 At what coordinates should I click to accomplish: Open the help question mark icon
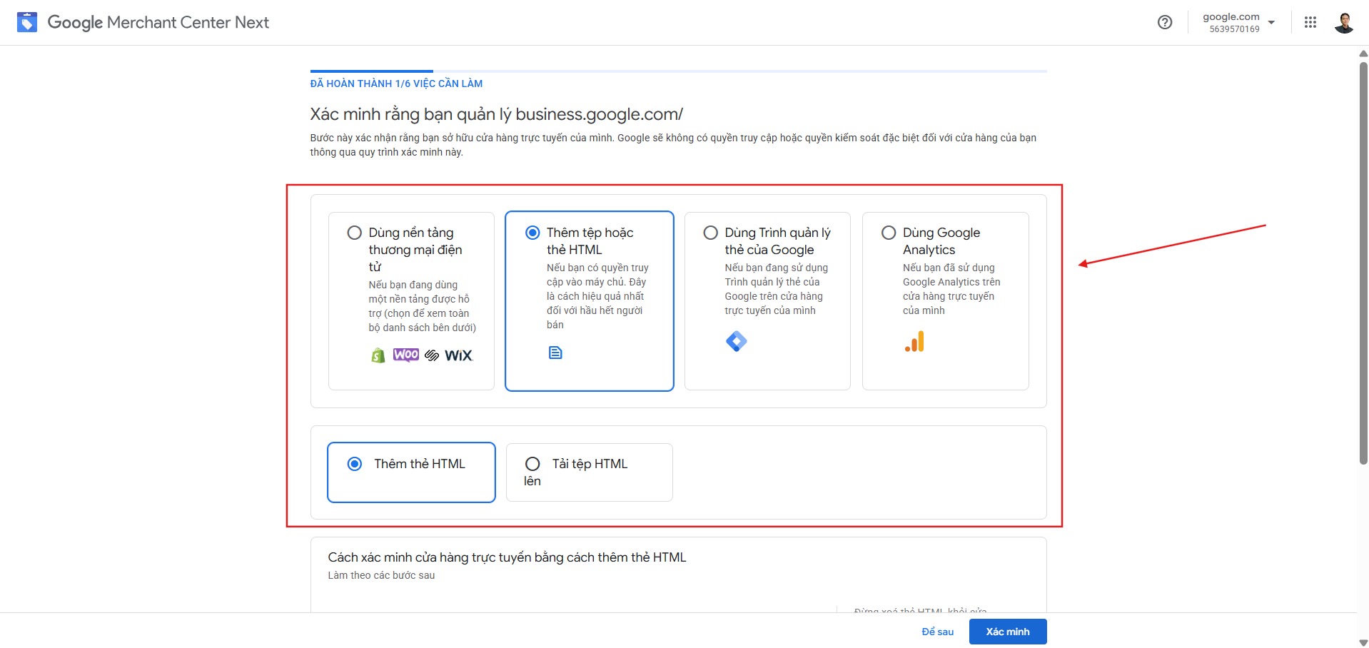coord(1165,22)
